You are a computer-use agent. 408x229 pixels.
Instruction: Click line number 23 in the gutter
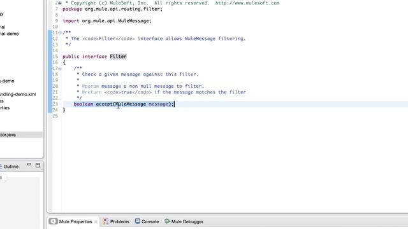point(55,104)
